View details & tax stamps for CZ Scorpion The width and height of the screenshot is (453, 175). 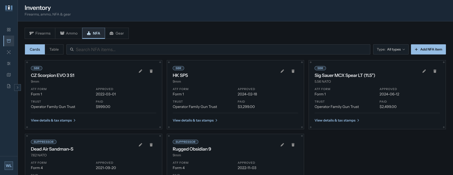tap(53, 120)
